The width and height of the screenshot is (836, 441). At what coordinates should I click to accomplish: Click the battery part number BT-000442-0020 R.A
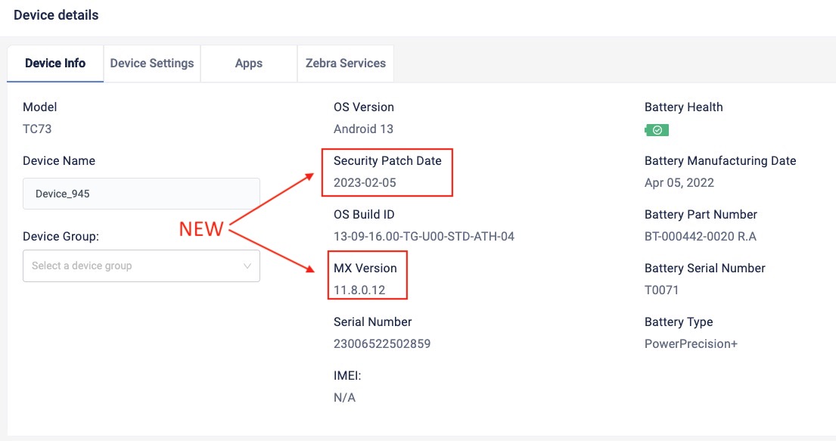(700, 236)
